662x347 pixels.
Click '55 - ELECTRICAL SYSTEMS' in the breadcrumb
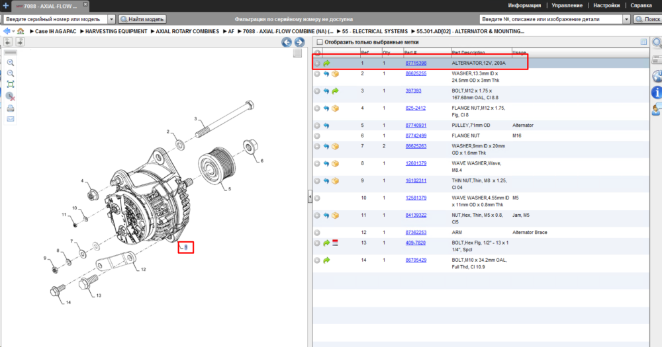(375, 31)
